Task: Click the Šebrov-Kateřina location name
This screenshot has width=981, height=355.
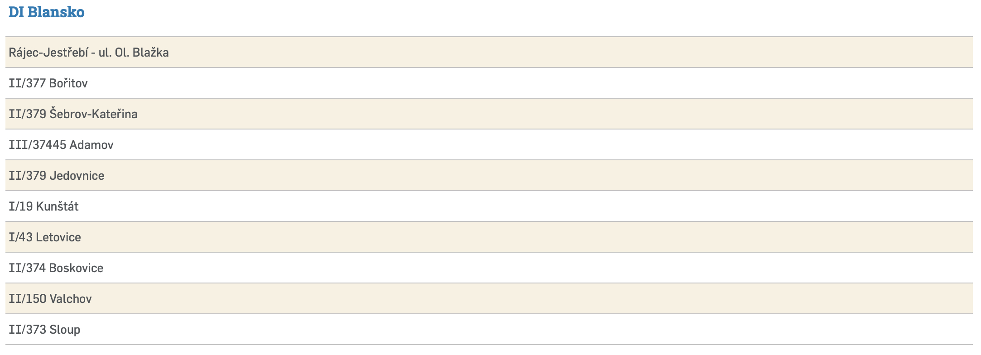Action: coord(93,114)
